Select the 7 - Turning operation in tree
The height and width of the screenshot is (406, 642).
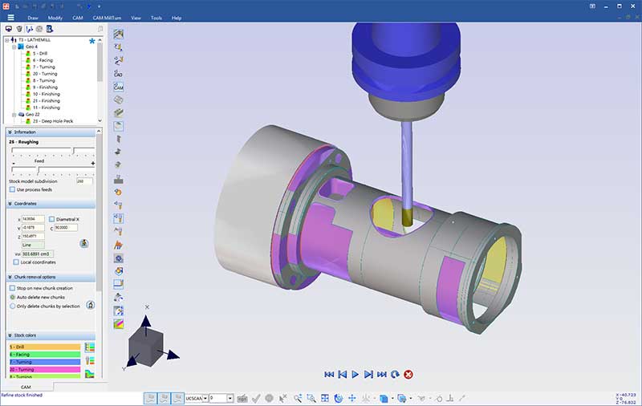pyautogui.click(x=44, y=67)
